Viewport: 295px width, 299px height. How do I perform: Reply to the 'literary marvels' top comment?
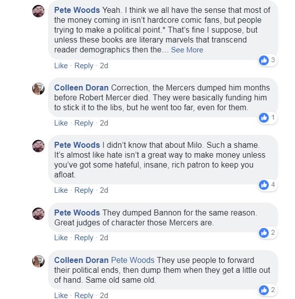(84, 66)
